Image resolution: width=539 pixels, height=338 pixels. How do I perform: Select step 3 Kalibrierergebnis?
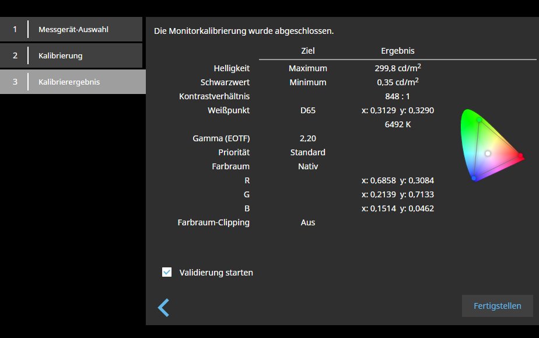click(x=72, y=82)
